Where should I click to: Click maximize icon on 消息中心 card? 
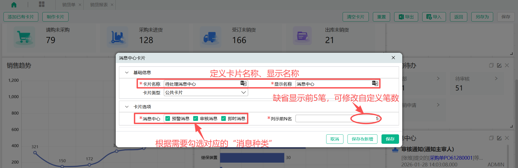pyautogui.click(x=491, y=138)
